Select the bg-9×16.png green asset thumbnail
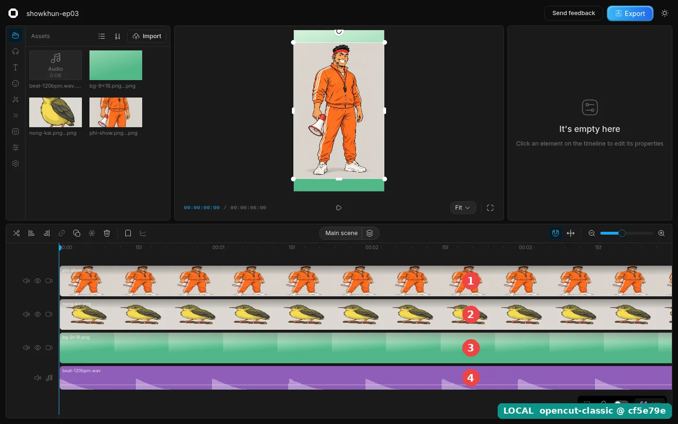 click(116, 65)
